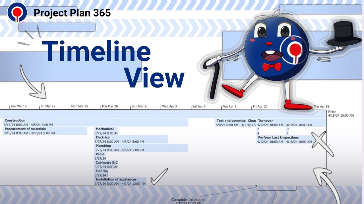
Task: Select the Clear task bar
Action: point(252,122)
